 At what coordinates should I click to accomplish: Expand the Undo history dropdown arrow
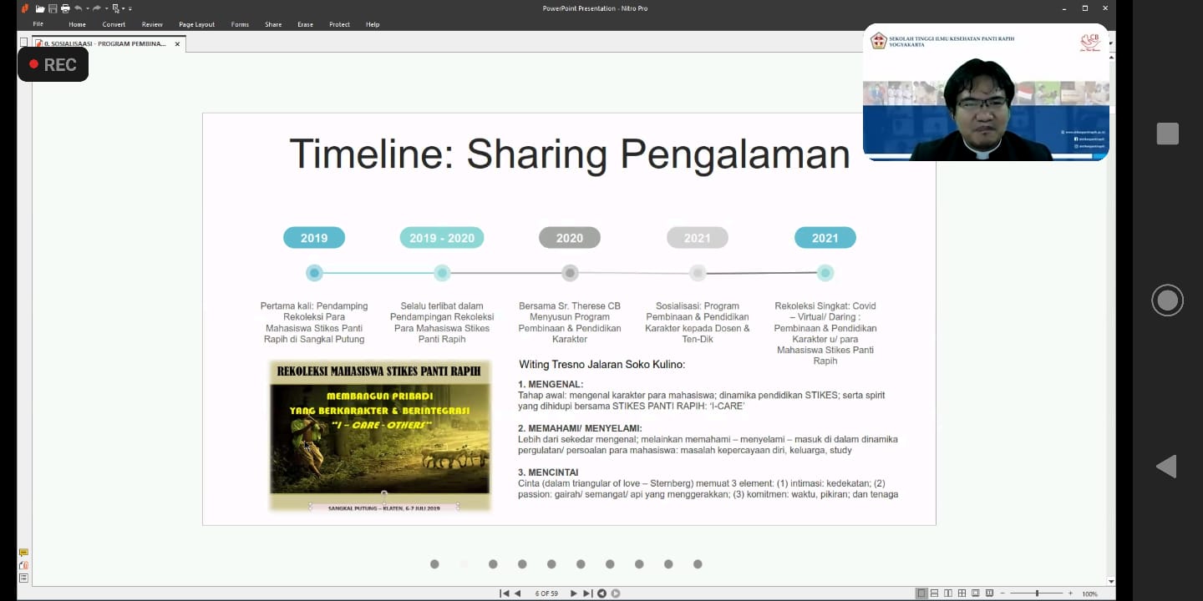pos(86,8)
